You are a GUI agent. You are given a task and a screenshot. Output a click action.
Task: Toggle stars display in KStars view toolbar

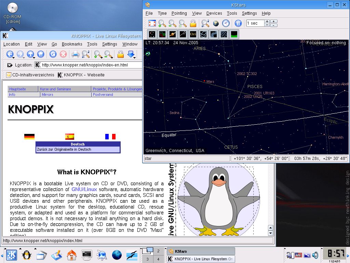click(152, 34)
